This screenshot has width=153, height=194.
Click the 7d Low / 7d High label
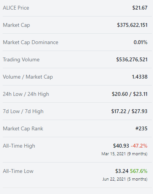coord(23,112)
